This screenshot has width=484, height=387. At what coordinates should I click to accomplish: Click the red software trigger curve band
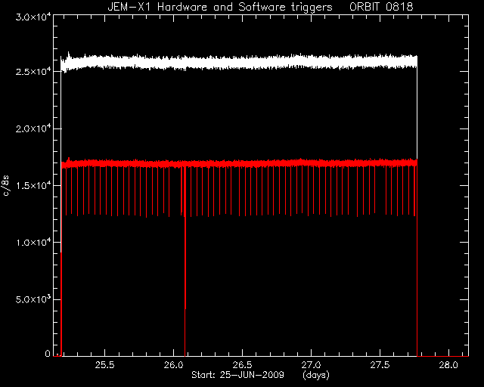click(239, 163)
